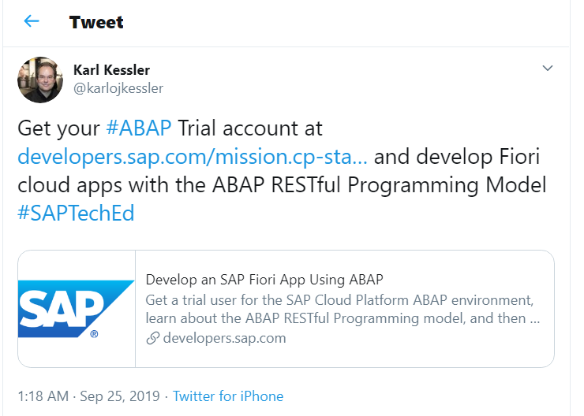The width and height of the screenshot is (584, 416).
Task: Open the Twitter for iPhone source link
Action: tap(228, 396)
